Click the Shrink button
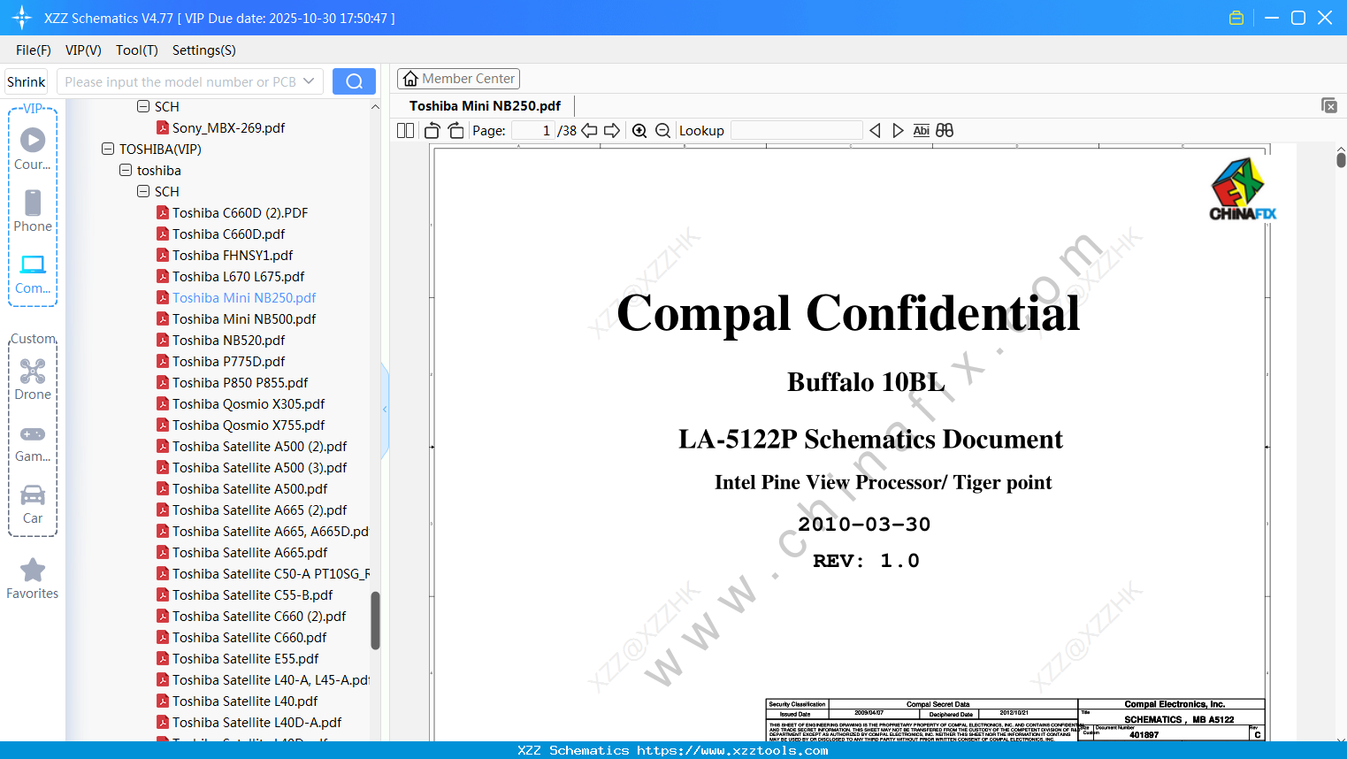 (26, 82)
